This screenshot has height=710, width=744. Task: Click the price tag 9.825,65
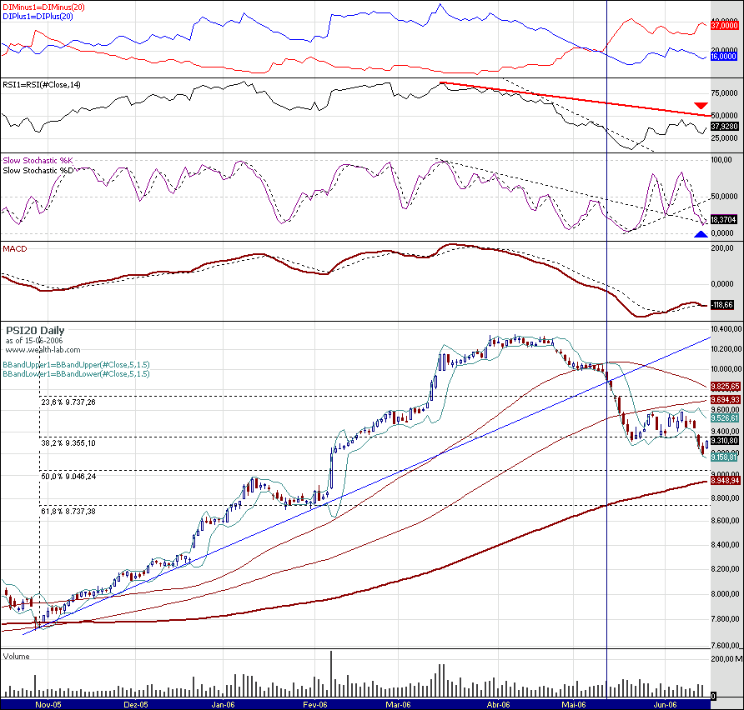coord(725,387)
